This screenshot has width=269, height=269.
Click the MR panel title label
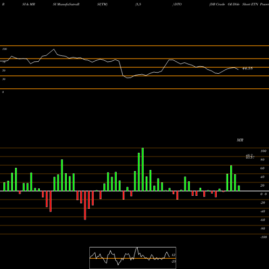click(x=240, y=140)
